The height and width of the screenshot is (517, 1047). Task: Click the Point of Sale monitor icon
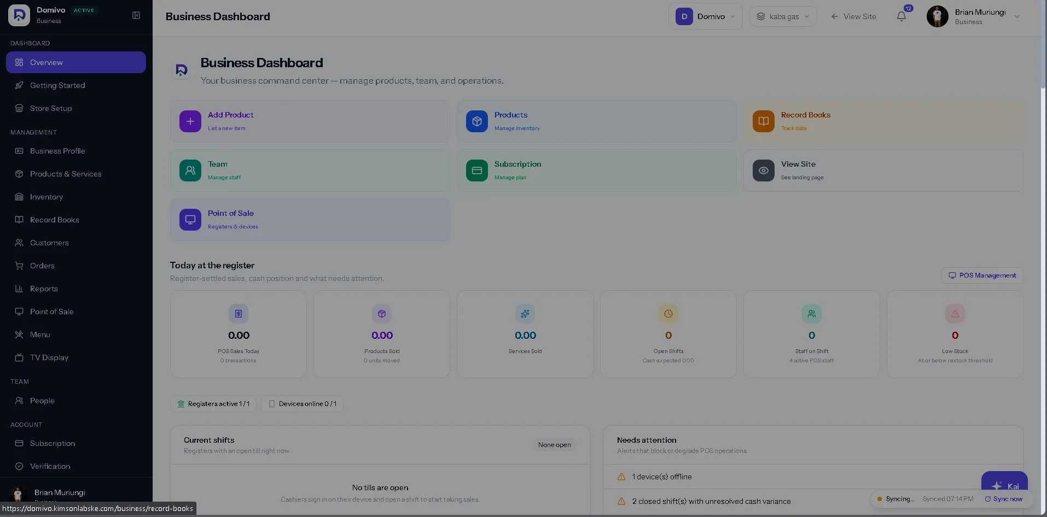(190, 220)
